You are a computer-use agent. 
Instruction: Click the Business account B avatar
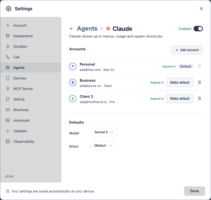tap(73, 82)
